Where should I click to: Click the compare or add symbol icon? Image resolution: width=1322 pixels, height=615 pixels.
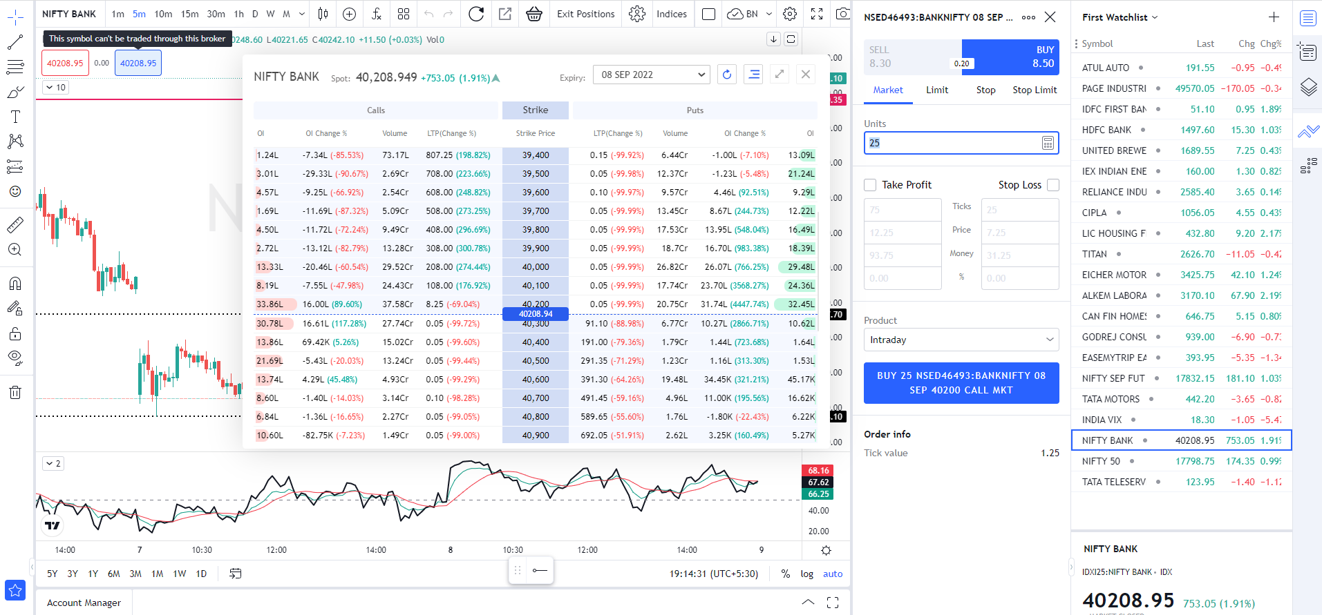tap(350, 14)
